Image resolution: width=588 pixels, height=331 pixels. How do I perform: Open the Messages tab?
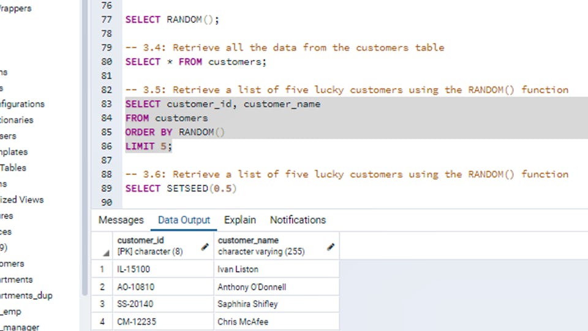coord(121,220)
